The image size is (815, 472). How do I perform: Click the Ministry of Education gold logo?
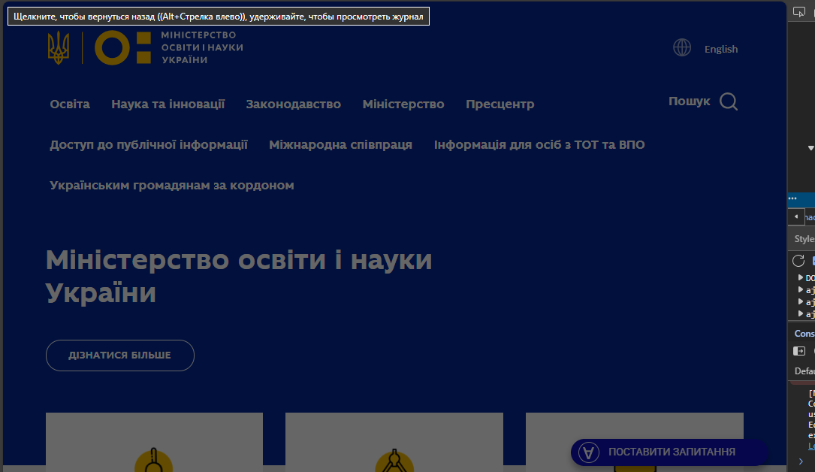[122, 47]
